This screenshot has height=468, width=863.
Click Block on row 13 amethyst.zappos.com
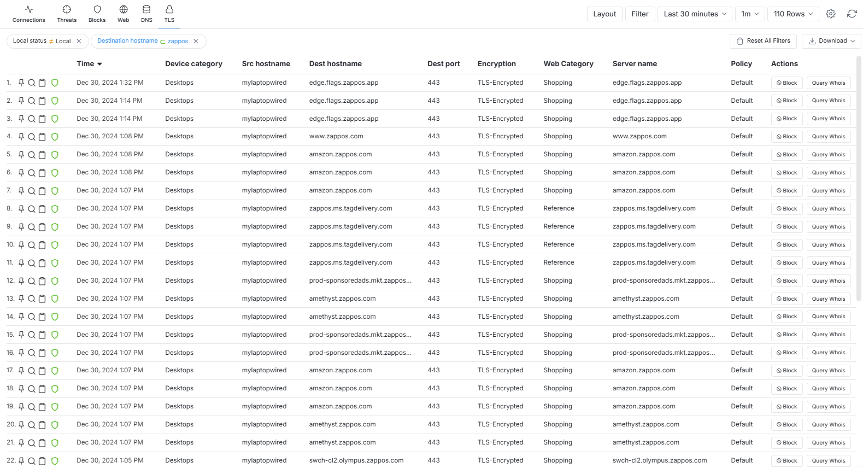coord(786,299)
